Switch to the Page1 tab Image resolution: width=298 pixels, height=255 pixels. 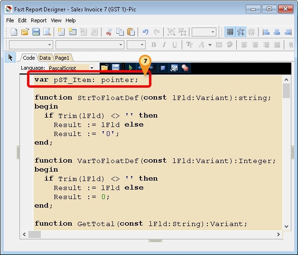(62, 58)
